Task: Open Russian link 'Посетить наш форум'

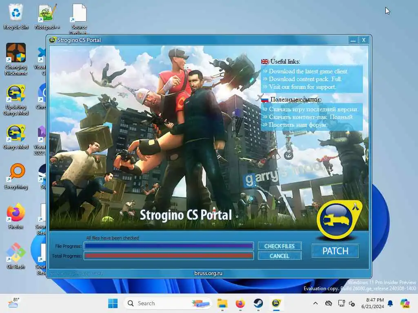Action: pos(298,125)
